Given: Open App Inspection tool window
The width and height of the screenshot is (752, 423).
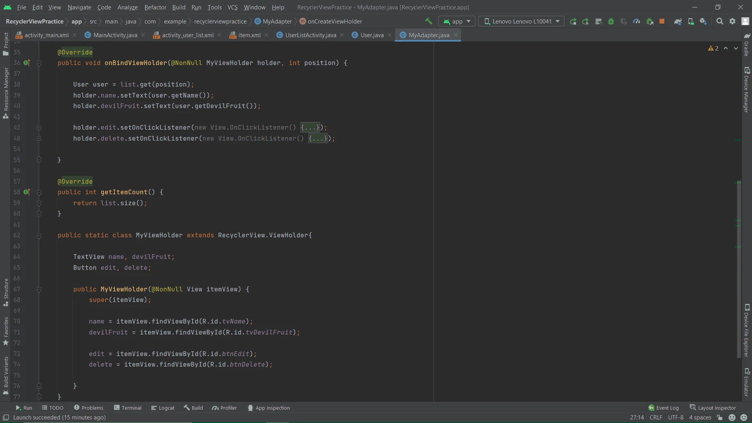Looking at the screenshot, I should pos(269,408).
